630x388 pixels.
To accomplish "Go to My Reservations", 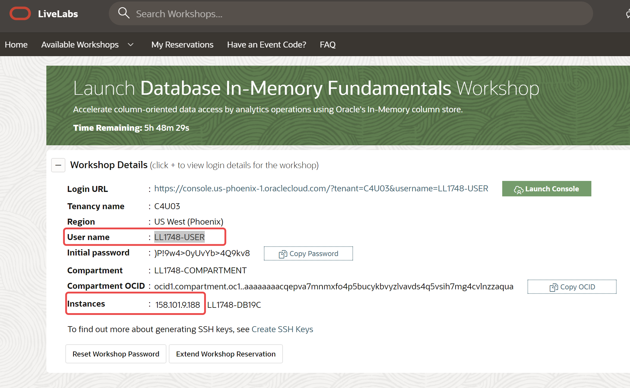I will tap(182, 45).
